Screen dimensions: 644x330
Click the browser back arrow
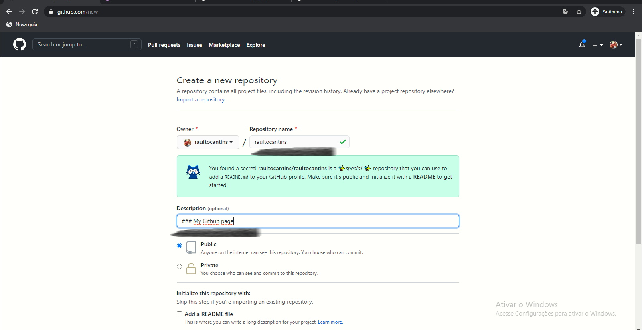[x=9, y=12]
